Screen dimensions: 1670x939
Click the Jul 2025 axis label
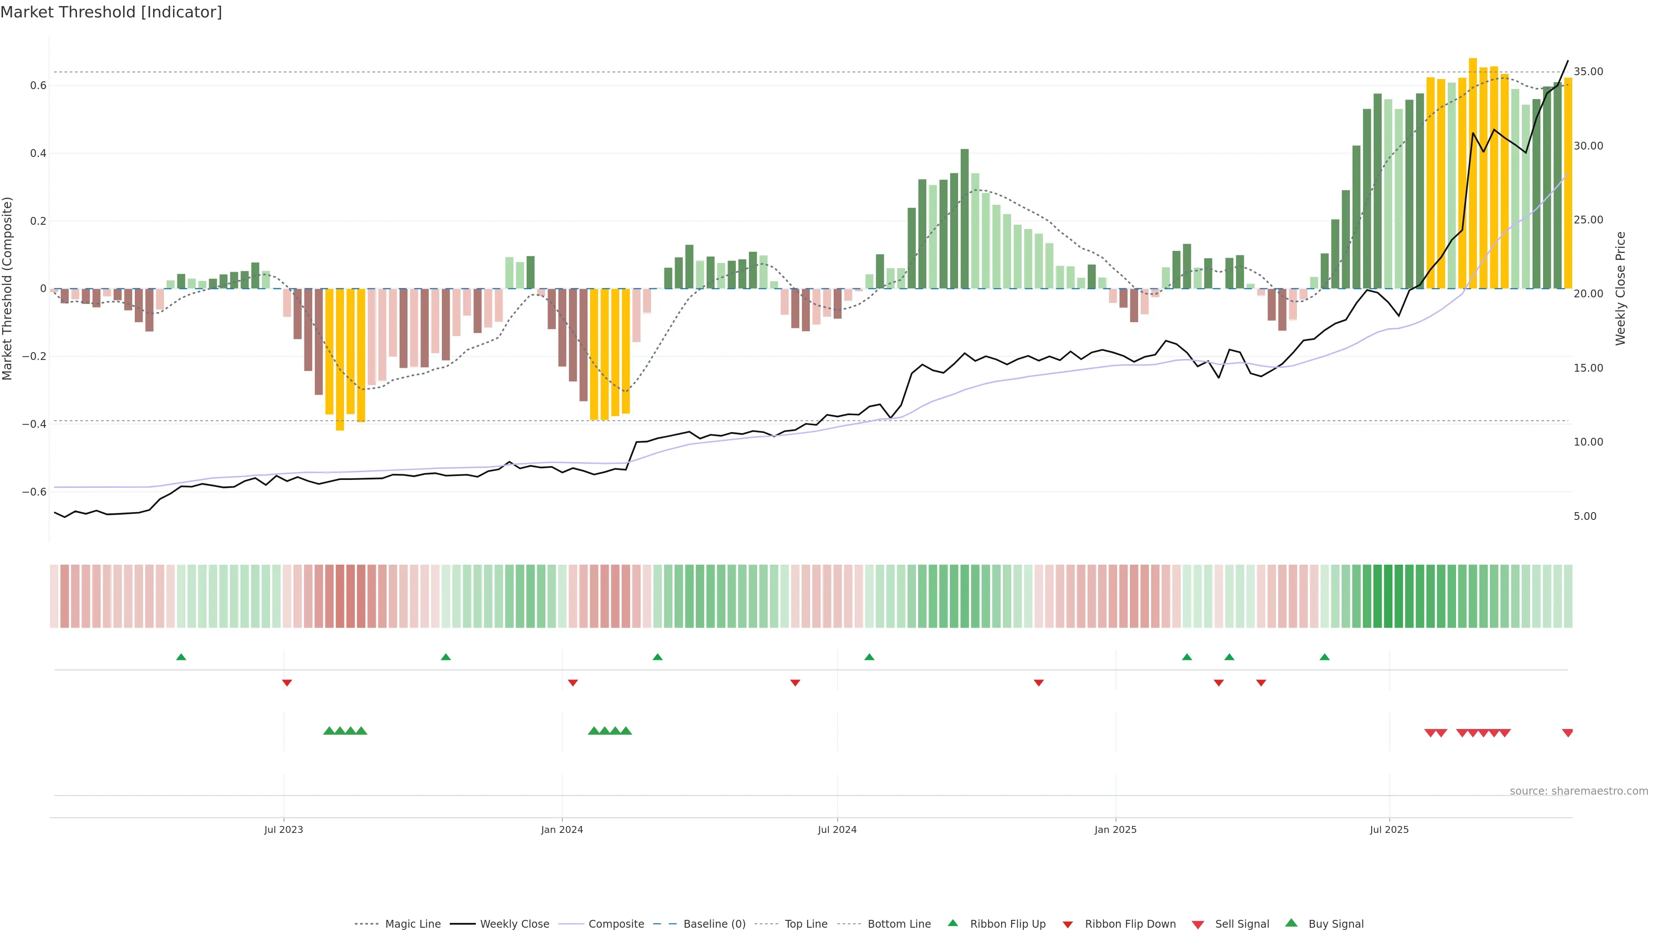(1389, 829)
